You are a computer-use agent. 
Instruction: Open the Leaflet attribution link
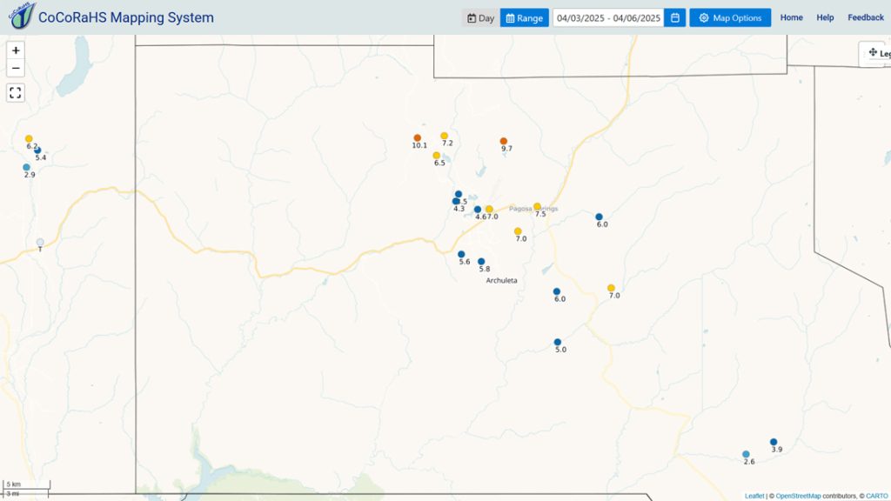(754, 496)
